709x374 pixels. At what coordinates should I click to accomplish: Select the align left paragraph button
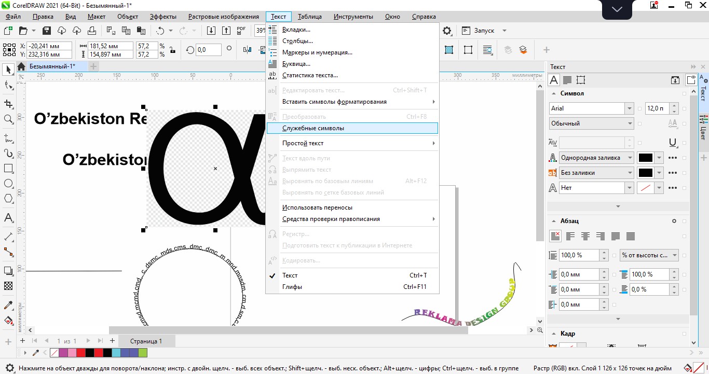tap(570, 236)
